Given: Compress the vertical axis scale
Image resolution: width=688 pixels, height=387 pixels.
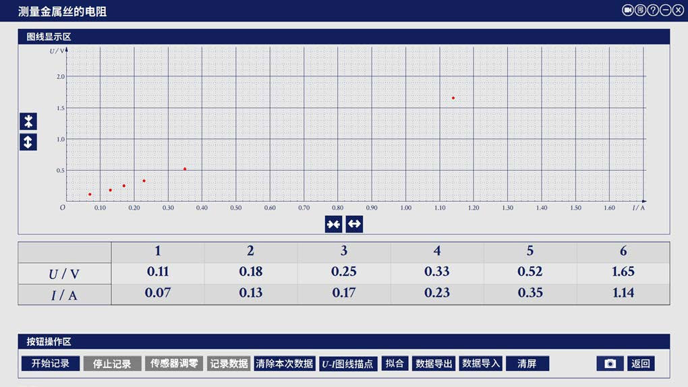Looking at the screenshot, I should click(x=28, y=121).
